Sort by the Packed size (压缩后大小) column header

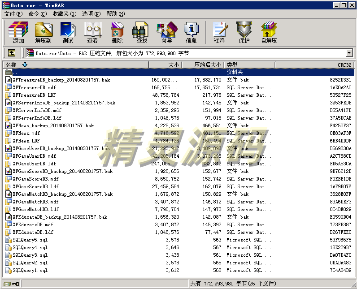point(203,65)
